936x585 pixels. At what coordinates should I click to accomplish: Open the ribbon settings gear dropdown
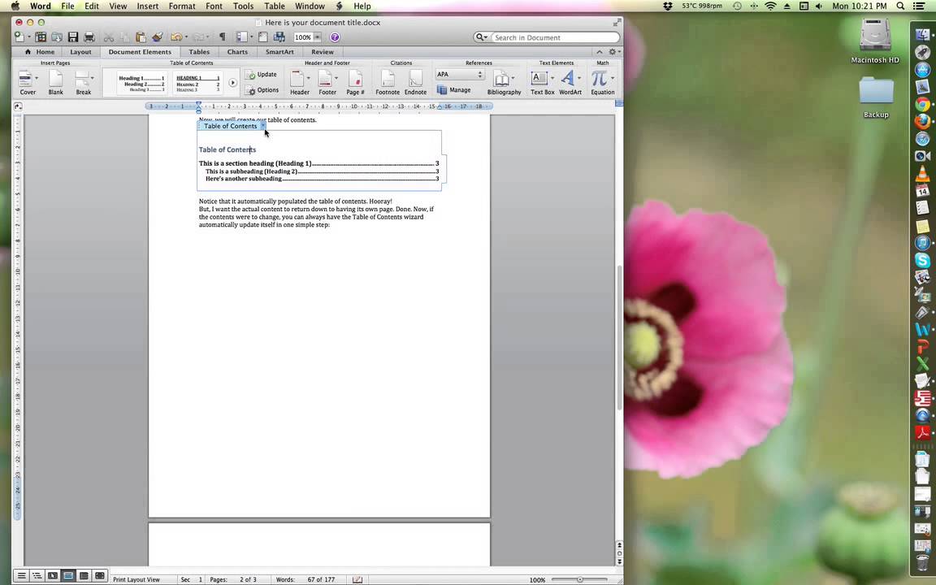[x=613, y=52]
